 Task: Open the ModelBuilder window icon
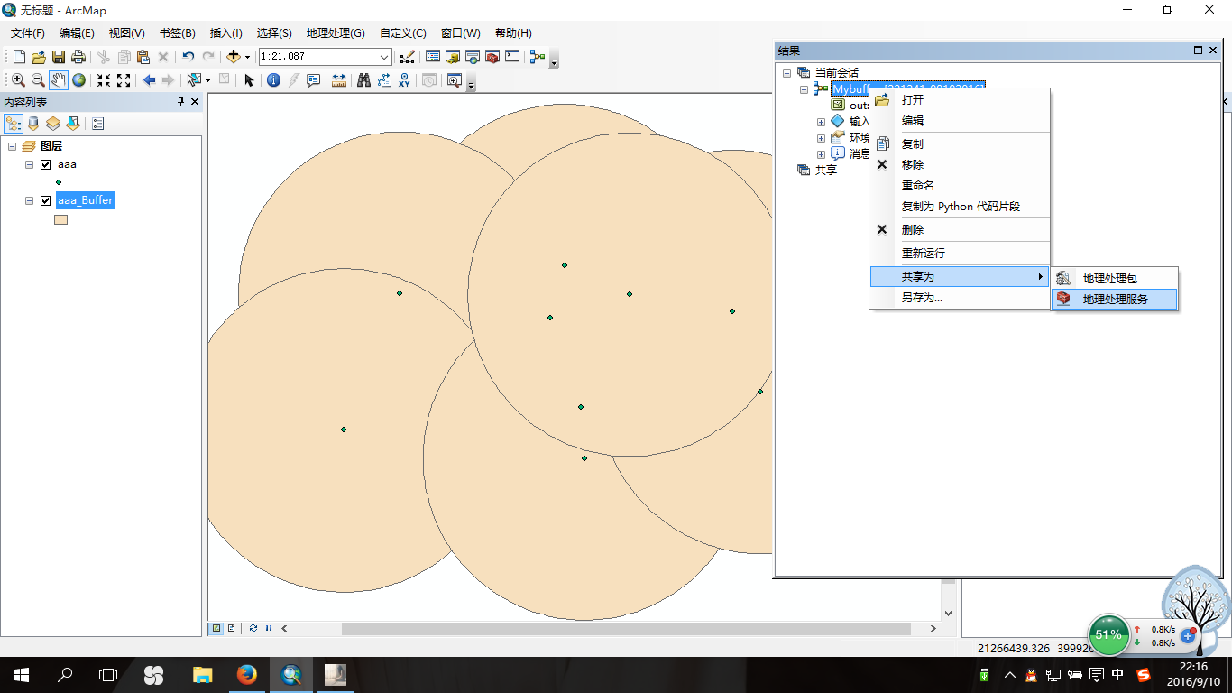tap(538, 56)
